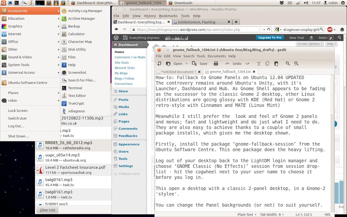Screen dimensions: 347x217
Task: Select Screenshot in Accessories menu
Action: pyautogui.click(x=86, y=73)
